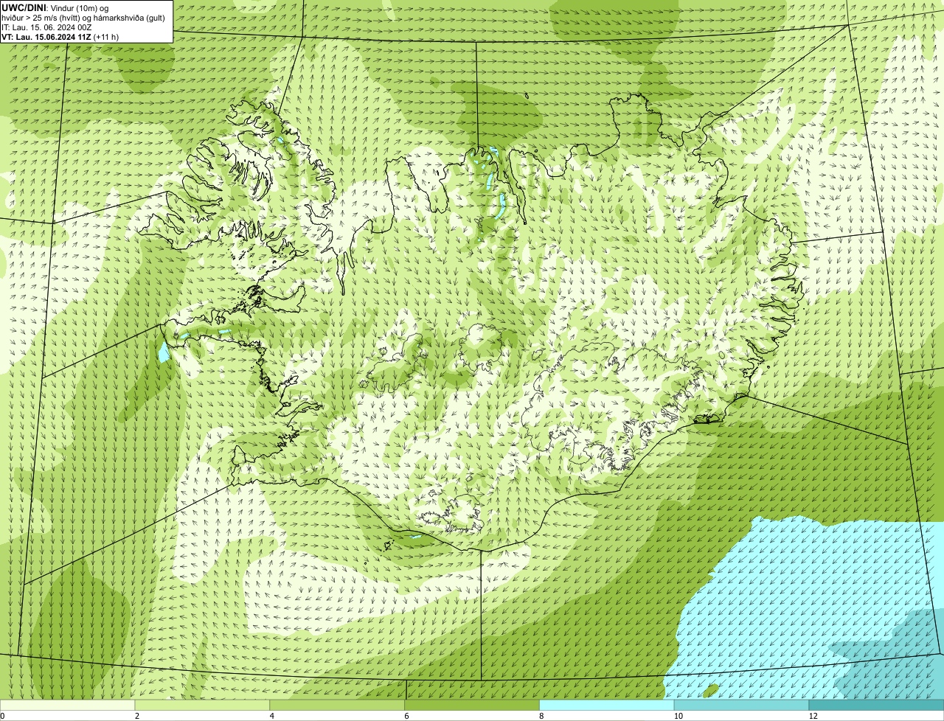Click the "8" tick label on the color scale

coord(541,716)
